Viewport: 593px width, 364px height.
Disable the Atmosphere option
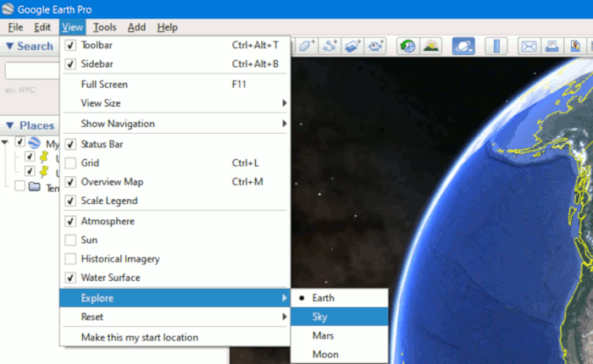pyautogui.click(x=70, y=221)
